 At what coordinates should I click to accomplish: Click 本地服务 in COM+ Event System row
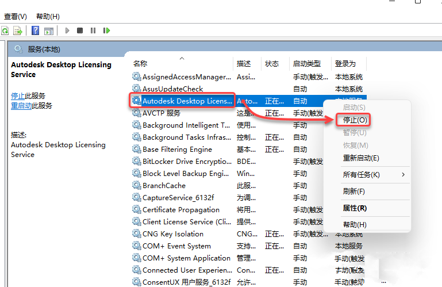349,246
